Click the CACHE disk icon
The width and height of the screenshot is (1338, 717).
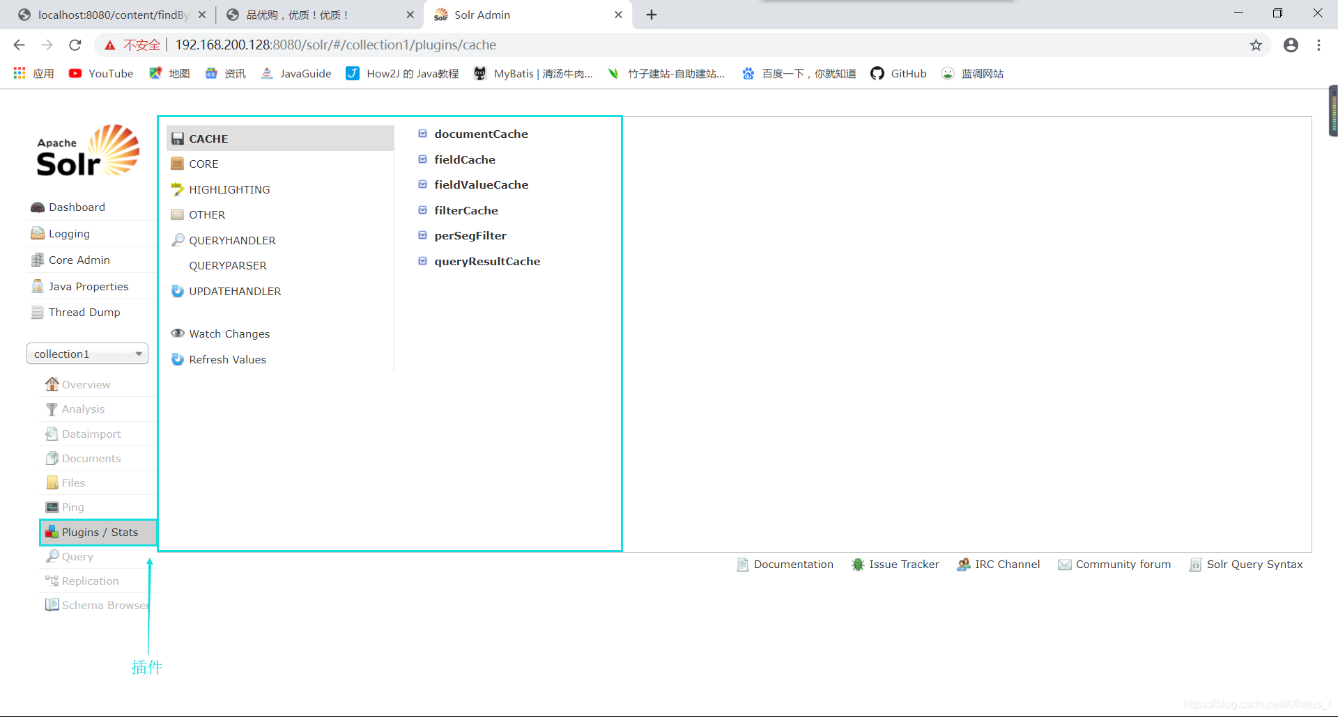coord(178,139)
